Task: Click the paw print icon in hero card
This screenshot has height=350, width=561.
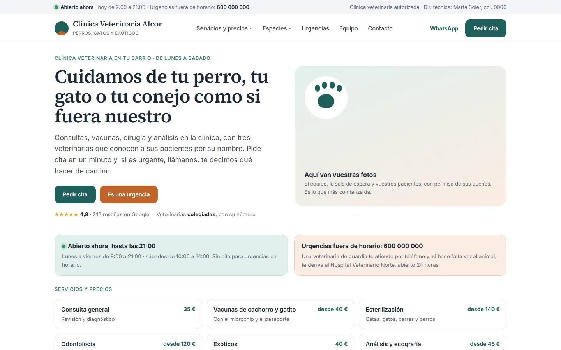Action: click(x=326, y=97)
